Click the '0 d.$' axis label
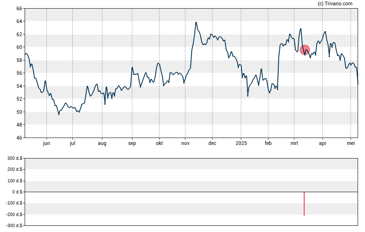Image resolution: width=365 pixels, height=232 pixels. tap(17, 192)
